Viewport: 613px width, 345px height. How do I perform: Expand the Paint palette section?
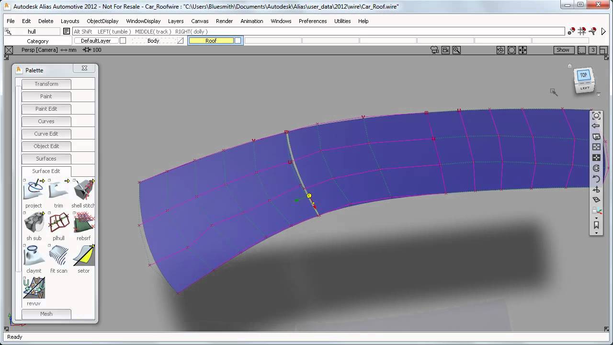tap(46, 96)
